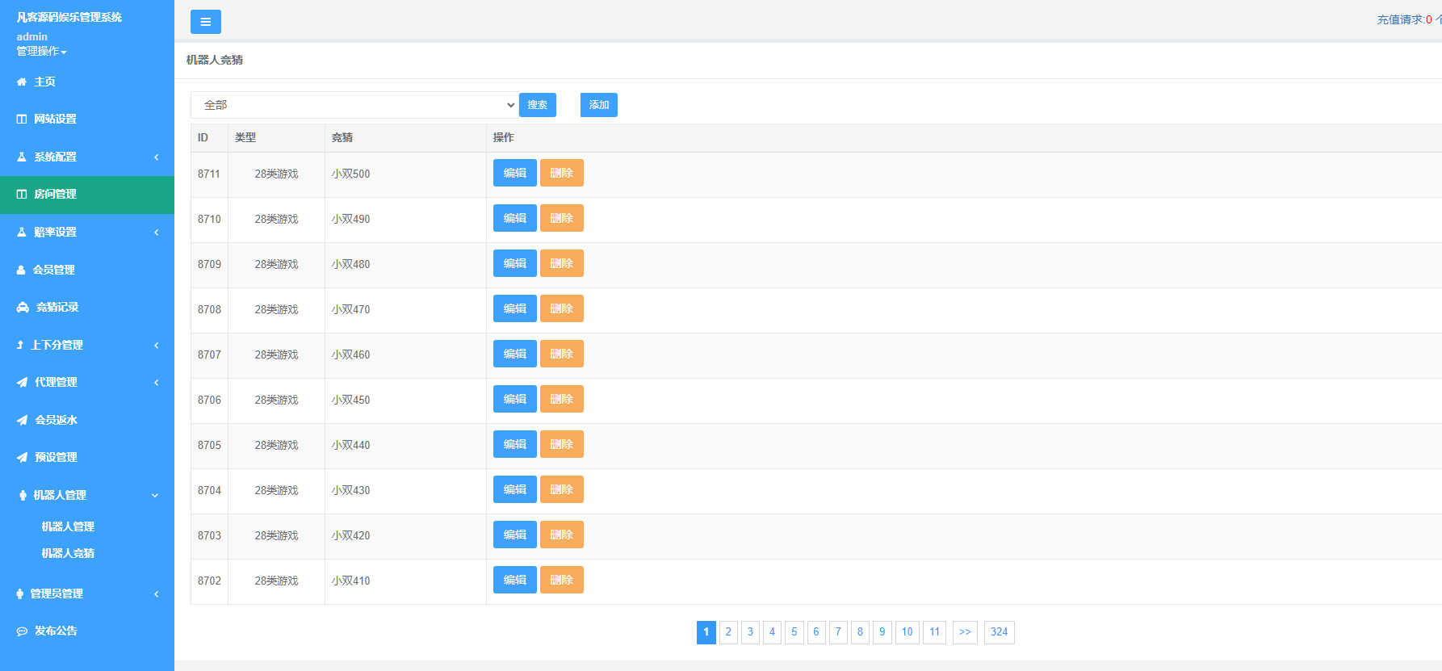The width and height of the screenshot is (1442, 671).
Task: Click 删除 for row ID 8705
Action: (x=561, y=444)
